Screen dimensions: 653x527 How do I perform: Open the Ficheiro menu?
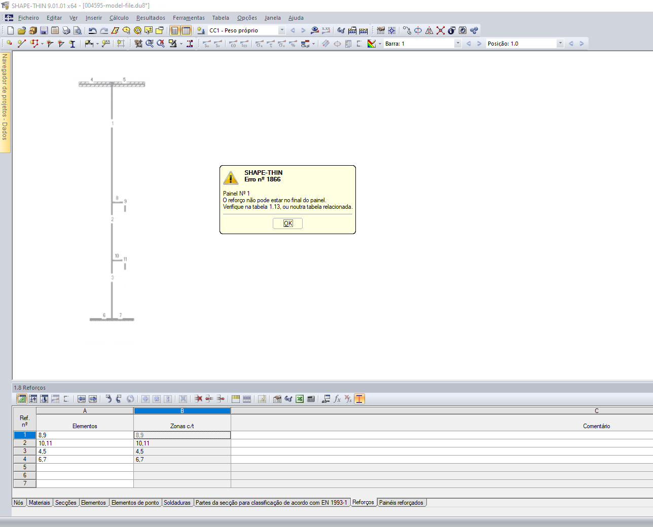point(28,18)
